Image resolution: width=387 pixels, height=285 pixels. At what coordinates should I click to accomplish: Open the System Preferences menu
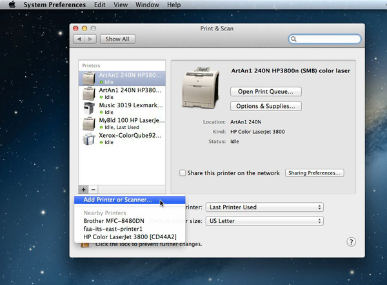55,5
